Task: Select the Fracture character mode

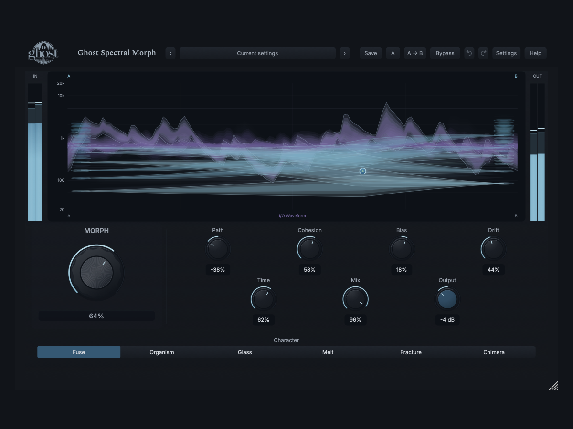Action: [x=411, y=352]
